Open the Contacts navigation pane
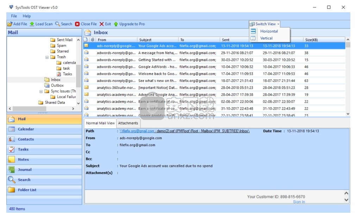 click(44, 139)
